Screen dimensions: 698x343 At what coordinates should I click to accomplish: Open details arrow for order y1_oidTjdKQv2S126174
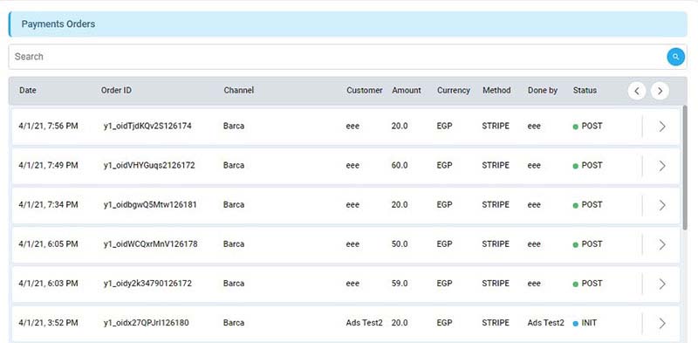click(662, 127)
